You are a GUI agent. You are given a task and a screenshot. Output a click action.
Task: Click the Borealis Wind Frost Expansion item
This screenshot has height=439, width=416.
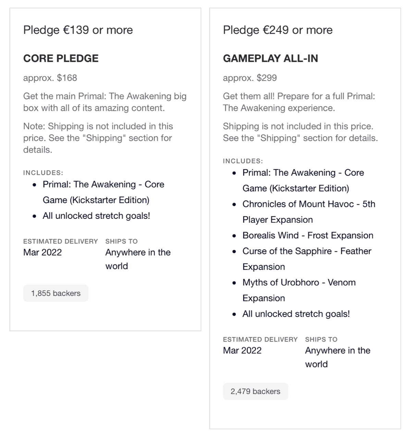(308, 235)
